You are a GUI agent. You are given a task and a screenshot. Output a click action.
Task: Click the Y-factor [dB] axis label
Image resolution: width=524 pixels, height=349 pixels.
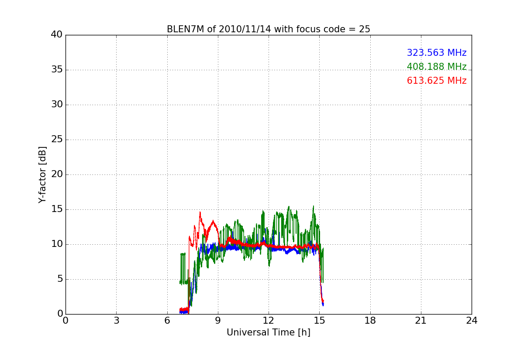coord(42,174)
